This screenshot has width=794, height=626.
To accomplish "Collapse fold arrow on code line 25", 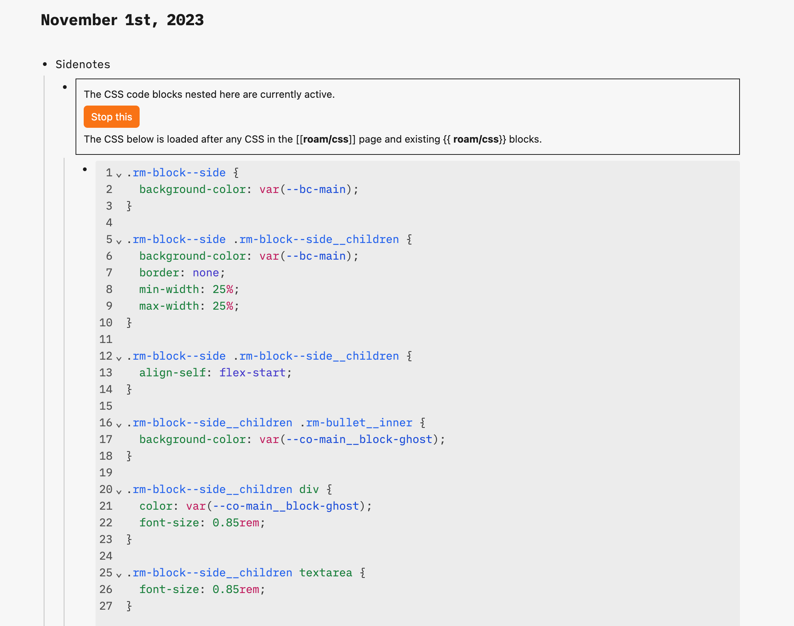I will [x=119, y=575].
